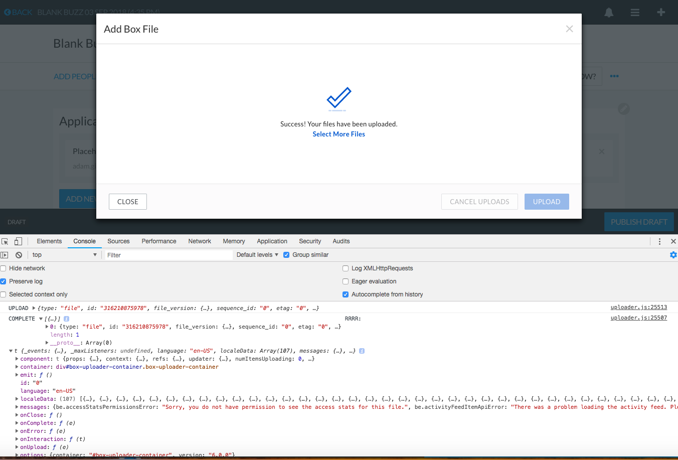Toggle the device toolbar in DevTools
Image resolution: width=678 pixels, height=460 pixels.
pos(18,241)
